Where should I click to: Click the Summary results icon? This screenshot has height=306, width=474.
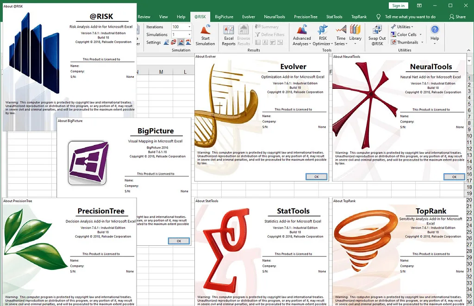click(258, 26)
